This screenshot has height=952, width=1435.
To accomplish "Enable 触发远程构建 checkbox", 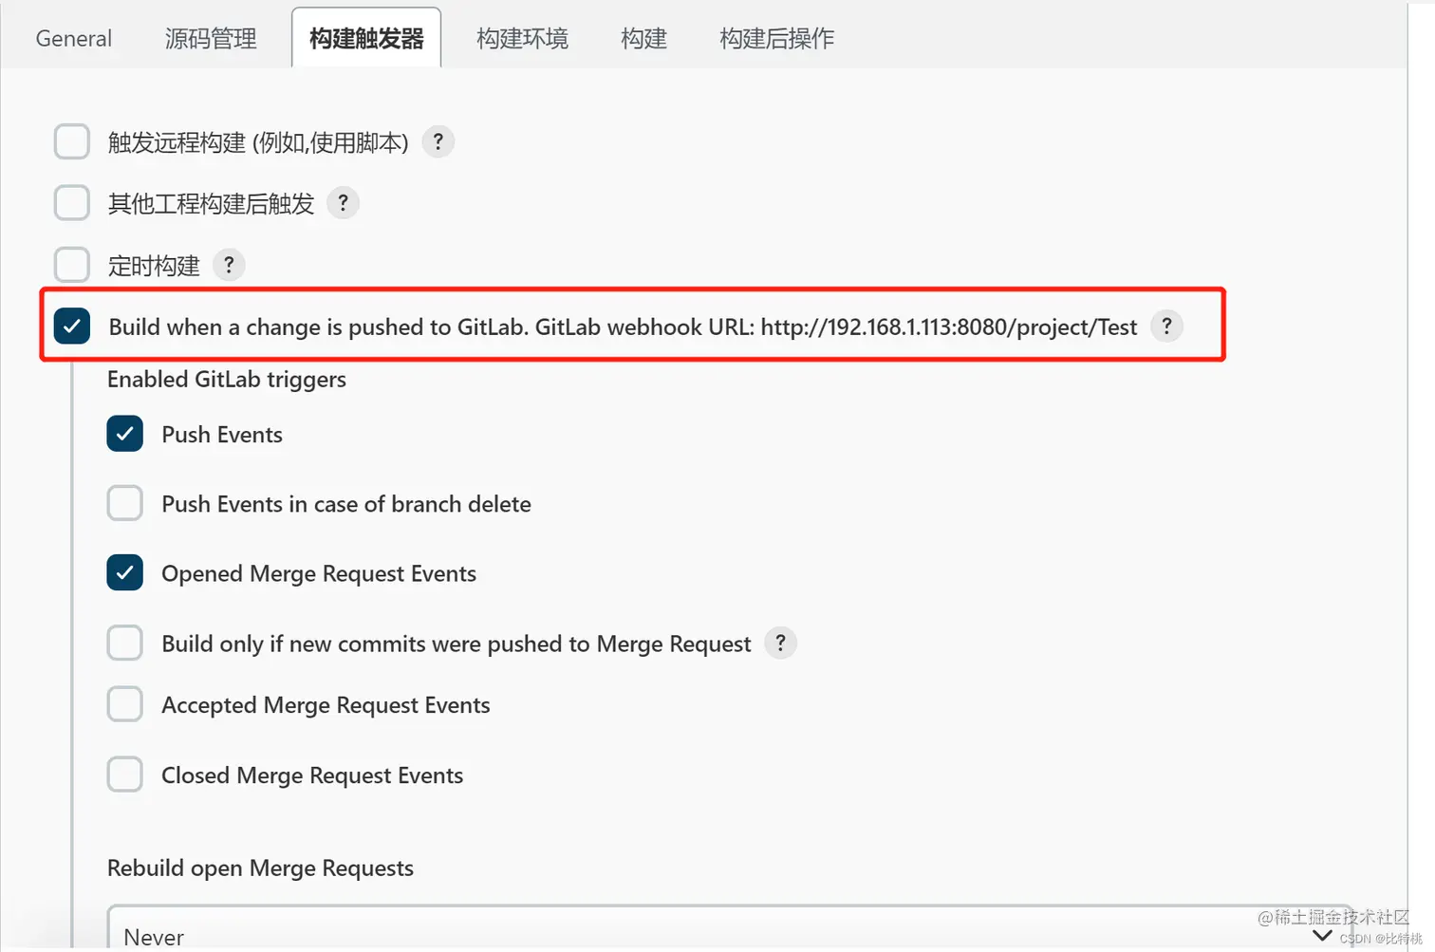I will click(72, 141).
